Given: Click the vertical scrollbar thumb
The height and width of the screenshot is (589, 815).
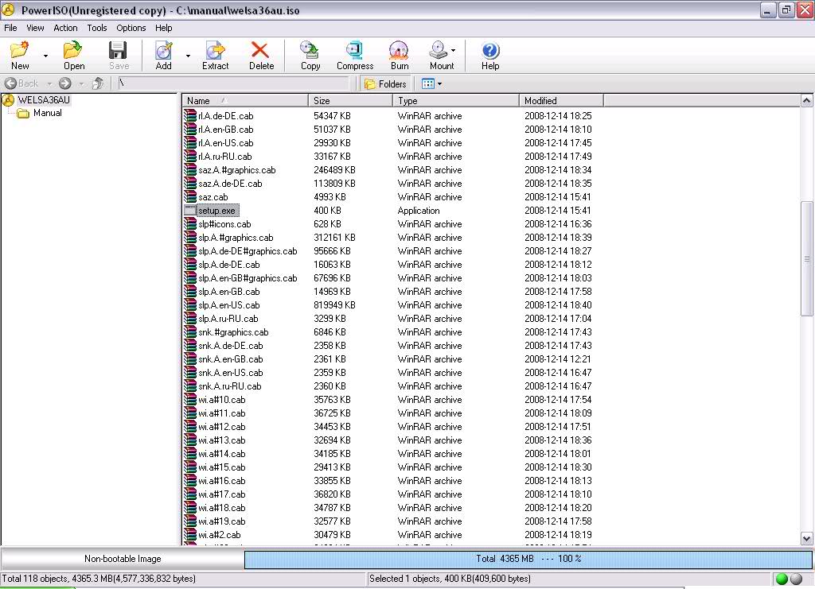Looking at the screenshot, I should click(x=806, y=258).
